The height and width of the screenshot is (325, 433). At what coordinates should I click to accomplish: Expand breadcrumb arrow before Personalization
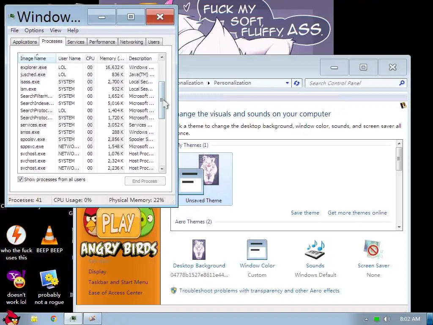coord(209,83)
